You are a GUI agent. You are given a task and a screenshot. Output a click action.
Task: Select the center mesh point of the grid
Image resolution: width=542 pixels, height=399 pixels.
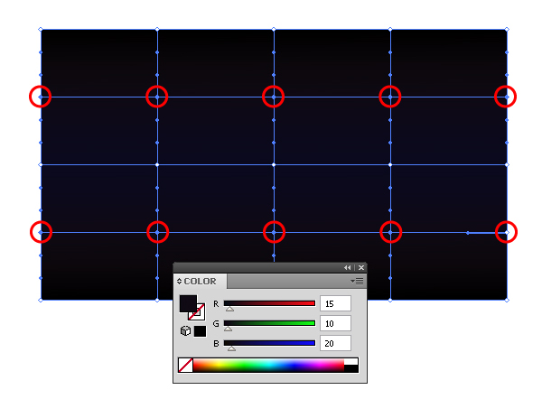point(274,165)
